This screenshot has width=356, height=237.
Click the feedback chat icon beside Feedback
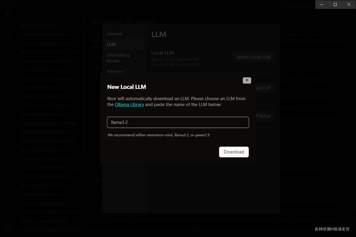coord(311,5)
